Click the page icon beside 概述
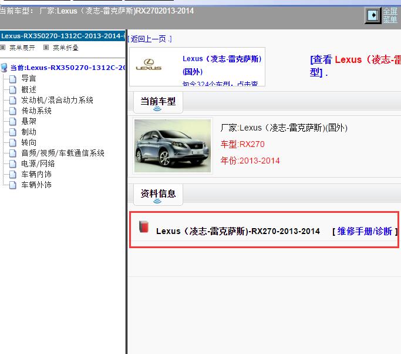 (13, 89)
